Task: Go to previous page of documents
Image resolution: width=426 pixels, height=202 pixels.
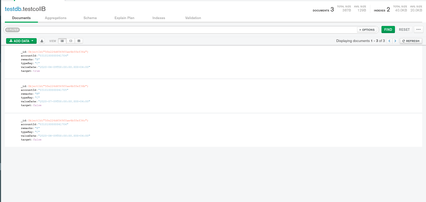Action: (x=389, y=41)
